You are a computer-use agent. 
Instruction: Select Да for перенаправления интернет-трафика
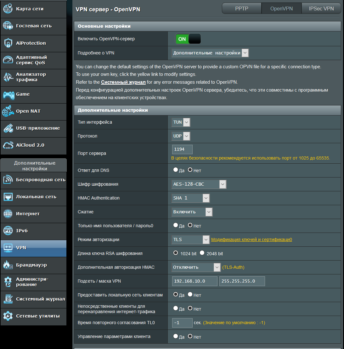tap(175, 308)
